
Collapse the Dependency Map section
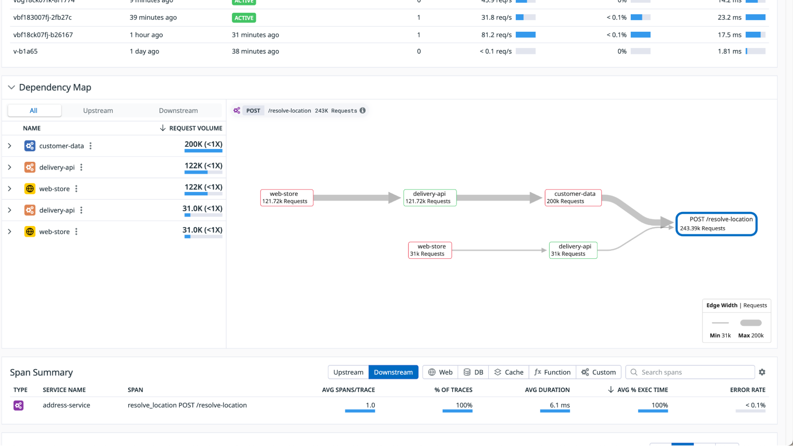pyautogui.click(x=12, y=87)
